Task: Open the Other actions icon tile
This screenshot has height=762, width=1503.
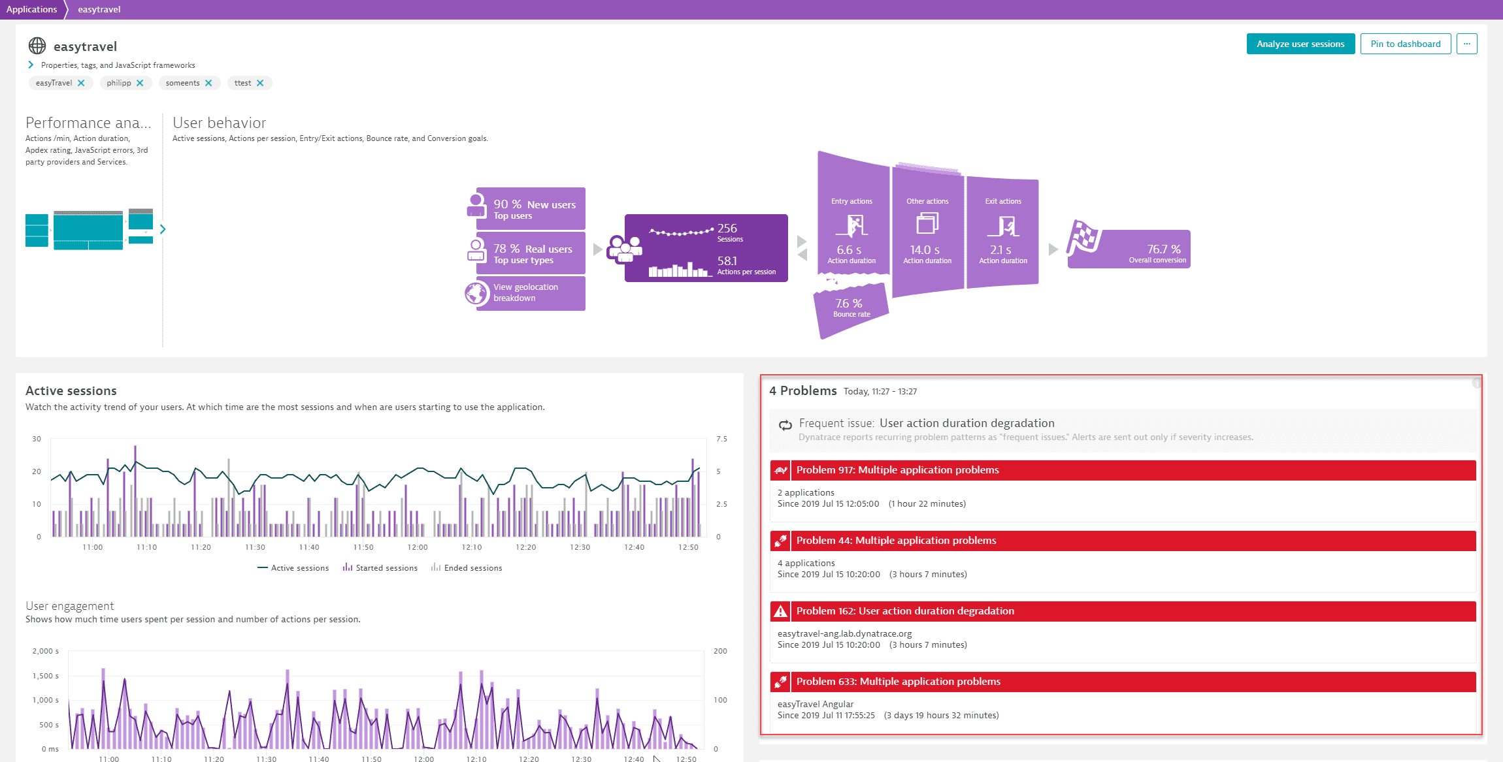Action: coord(927,223)
